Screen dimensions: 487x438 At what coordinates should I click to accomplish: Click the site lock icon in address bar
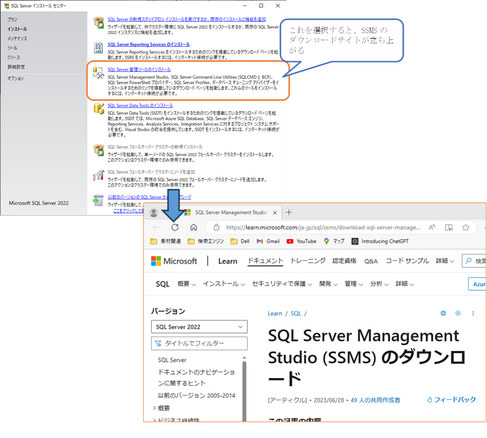point(217,227)
